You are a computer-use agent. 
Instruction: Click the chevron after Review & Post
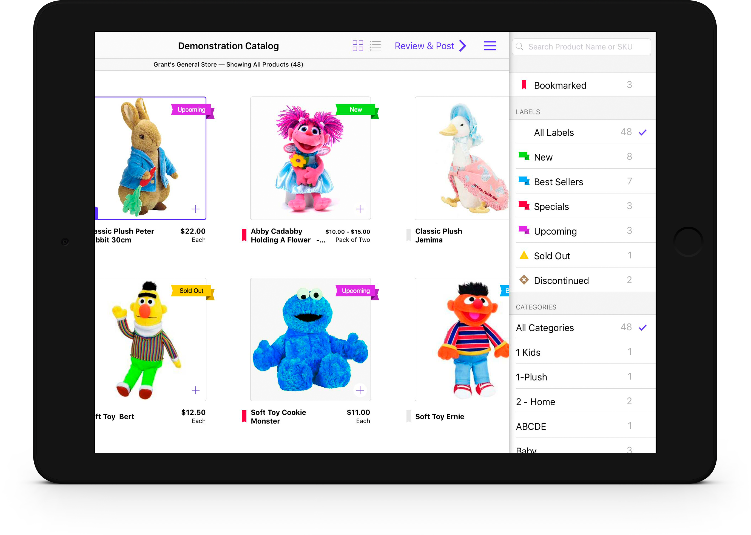pos(463,46)
